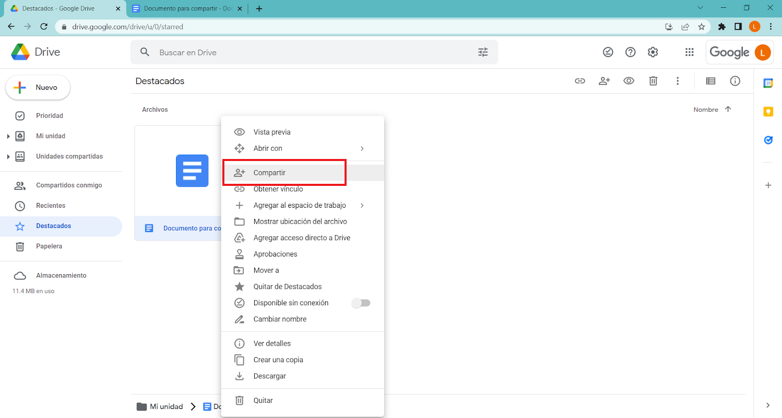The width and height of the screenshot is (782, 418).
Task: Select Compartir in context menu
Action: 303,173
